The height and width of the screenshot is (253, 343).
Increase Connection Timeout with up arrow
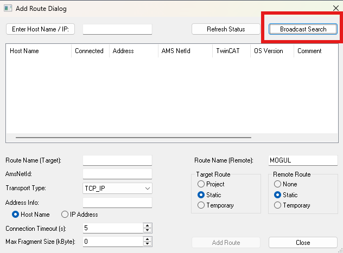pos(148,225)
